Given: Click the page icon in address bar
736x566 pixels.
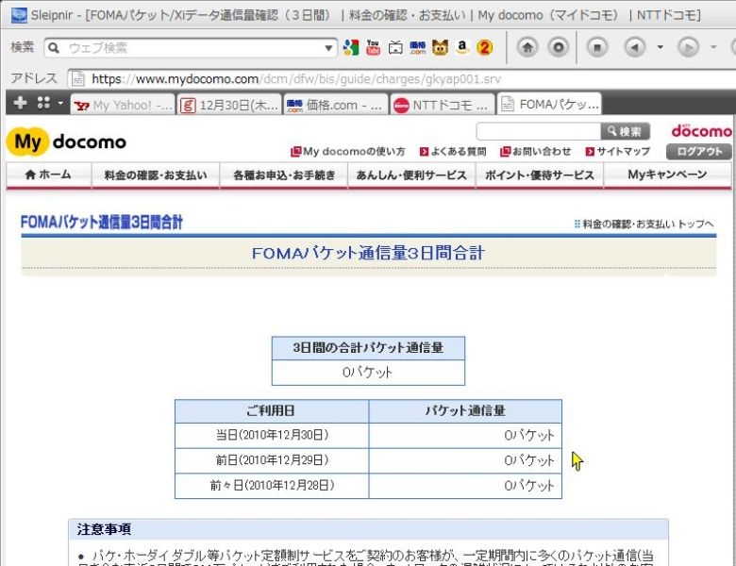Looking at the screenshot, I should point(78,79).
